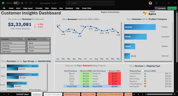
Task: Open the user account profile picture
Action: 150,3
